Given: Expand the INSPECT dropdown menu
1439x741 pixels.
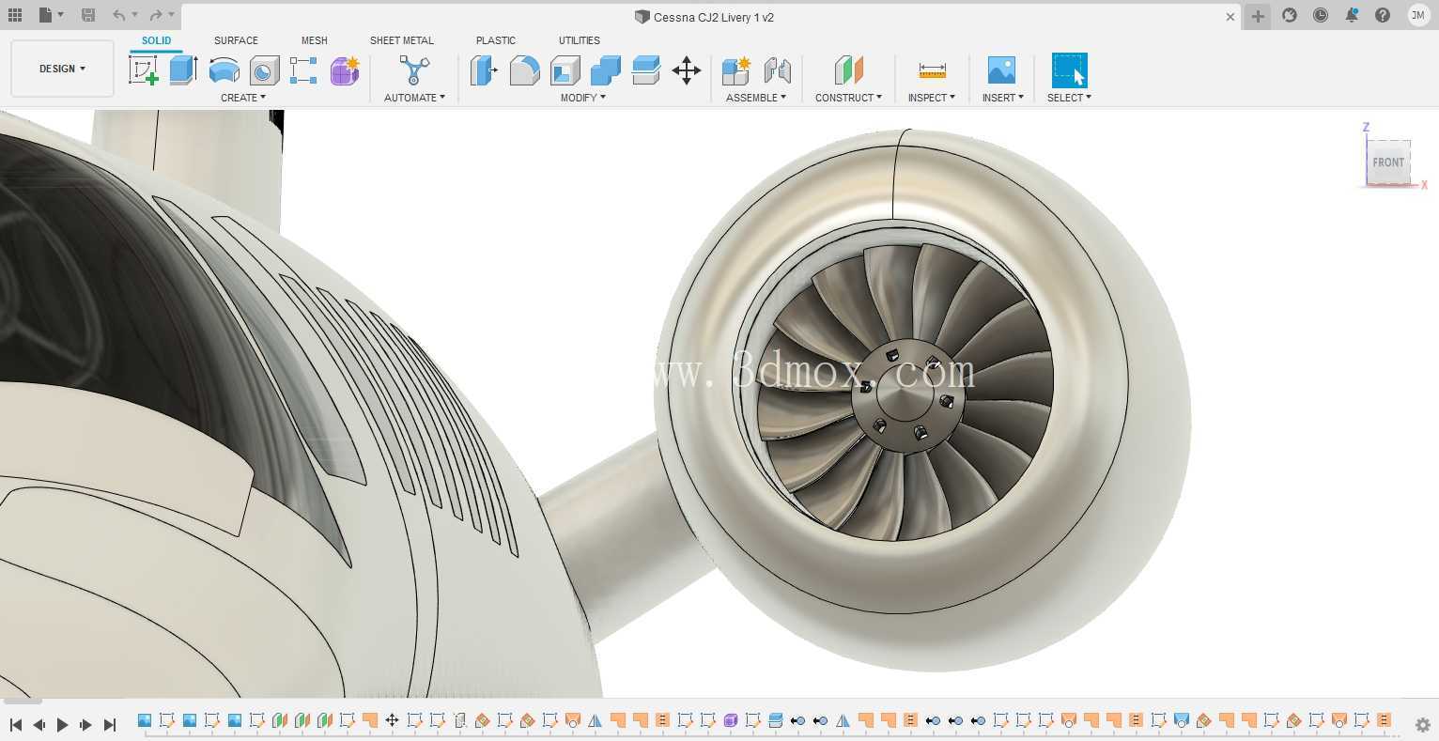Looking at the screenshot, I should point(931,98).
